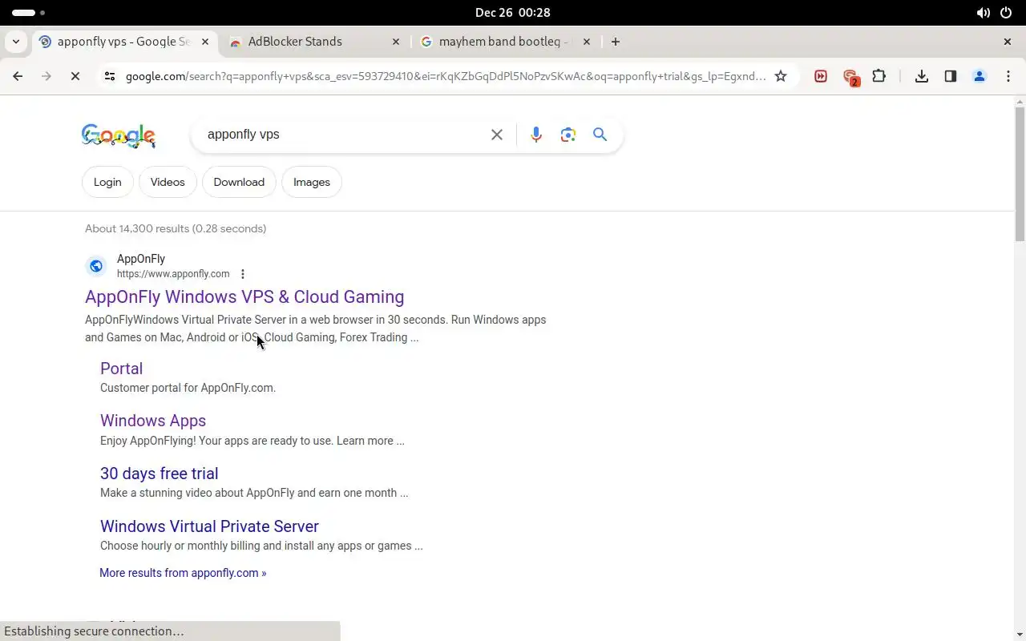This screenshot has height=641, width=1026.
Task: Open the clock showing Dec 26 00:28
Action: pos(512,13)
